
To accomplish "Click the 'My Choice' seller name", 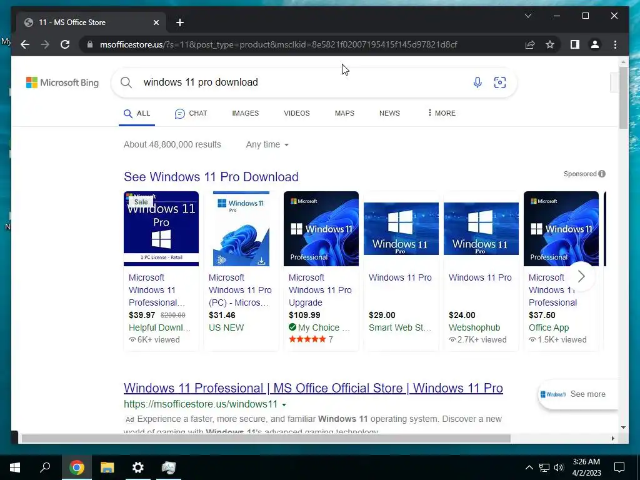I will tap(324, 327).
